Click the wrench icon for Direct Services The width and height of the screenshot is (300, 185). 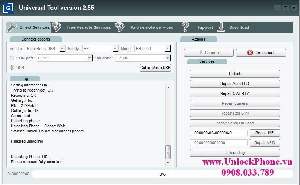tap(12, 27)
